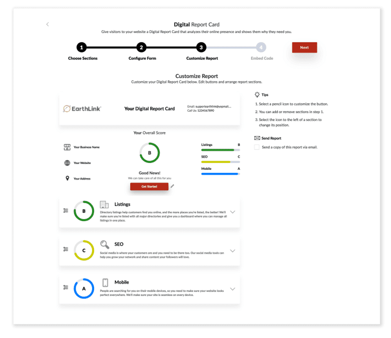Click the Listings buildings icon
The image size is (391, 338).
104,204
